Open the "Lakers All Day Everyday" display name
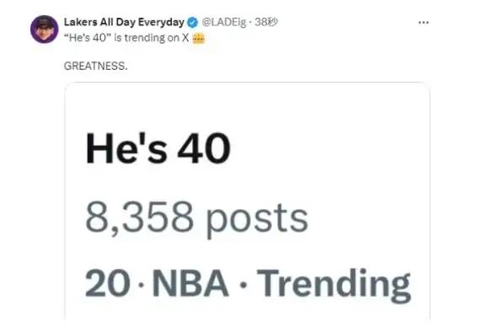 click(x=124, y=22)
